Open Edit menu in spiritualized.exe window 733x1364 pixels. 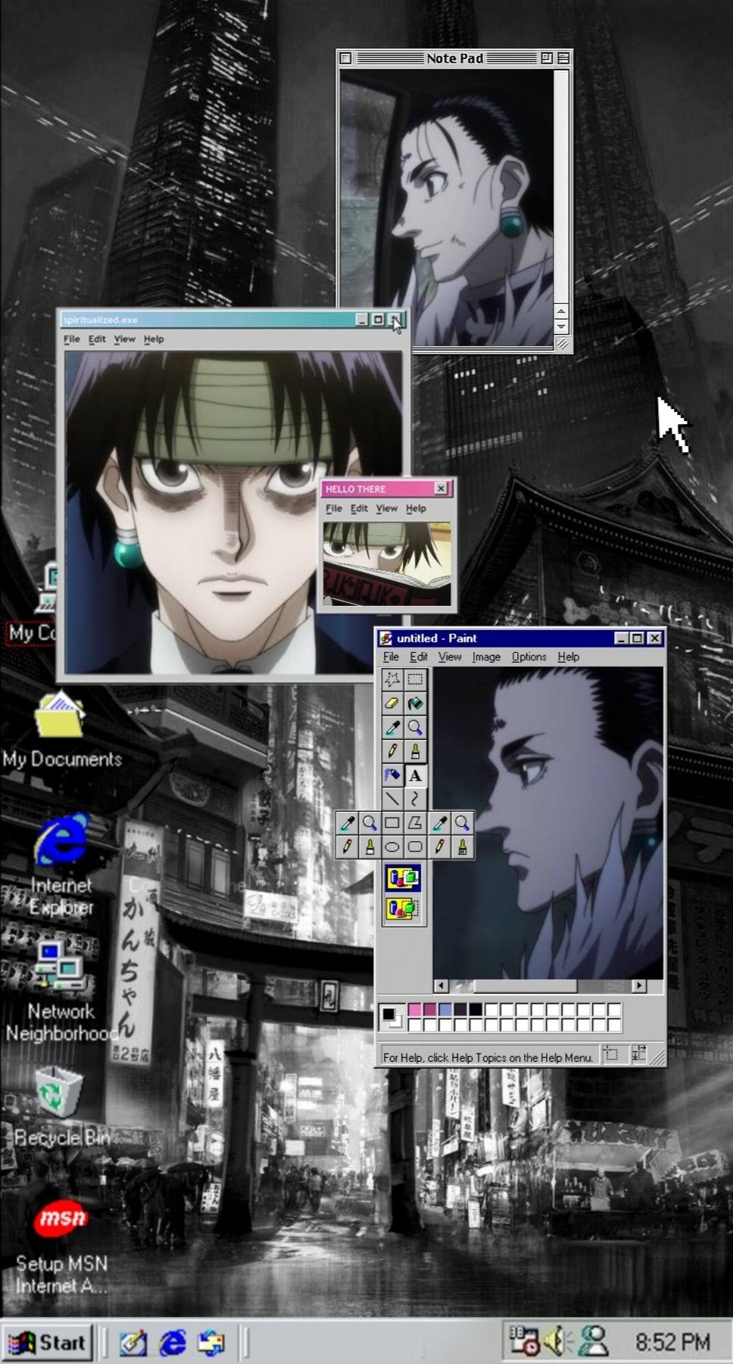pyautogui.click(x=97, y=339)
